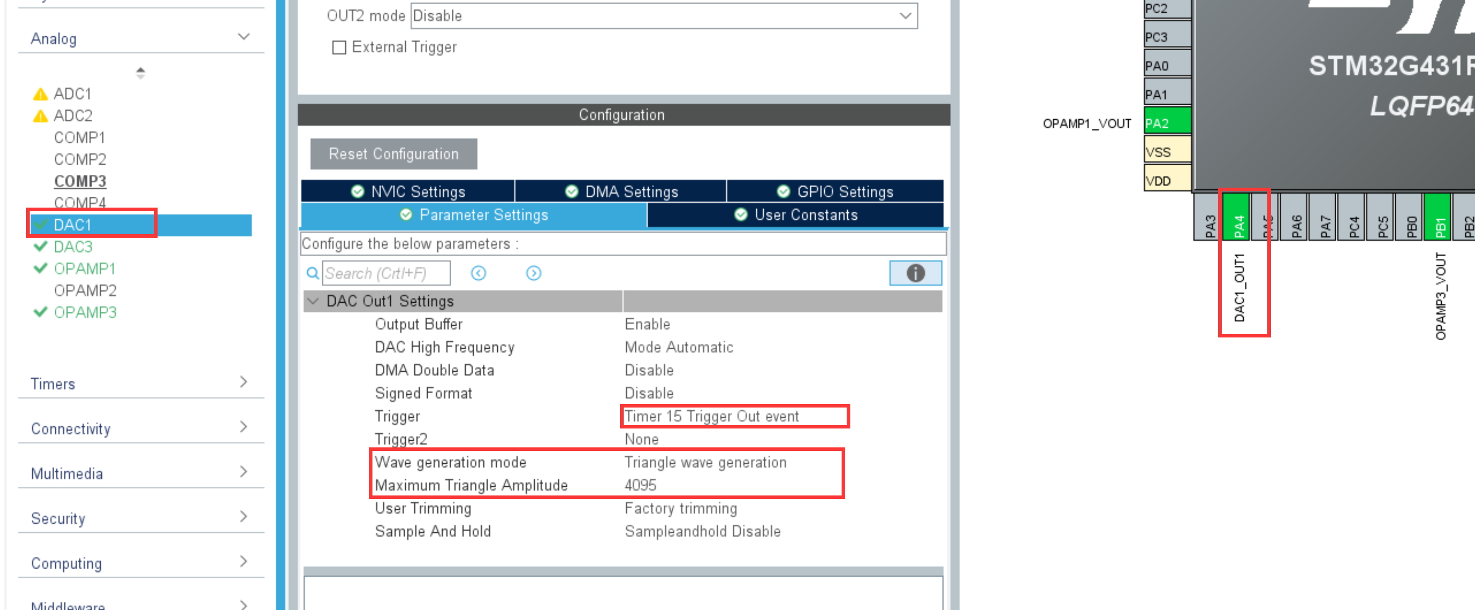Select OPAMP1 in the peripheral list
Viewport: 1475px width, 610px height.
point(84,268)
